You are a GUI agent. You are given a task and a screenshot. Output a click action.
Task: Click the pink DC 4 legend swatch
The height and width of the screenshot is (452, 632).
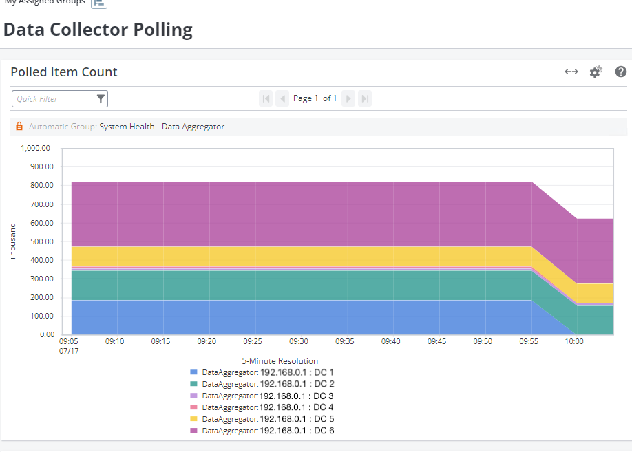194,407
